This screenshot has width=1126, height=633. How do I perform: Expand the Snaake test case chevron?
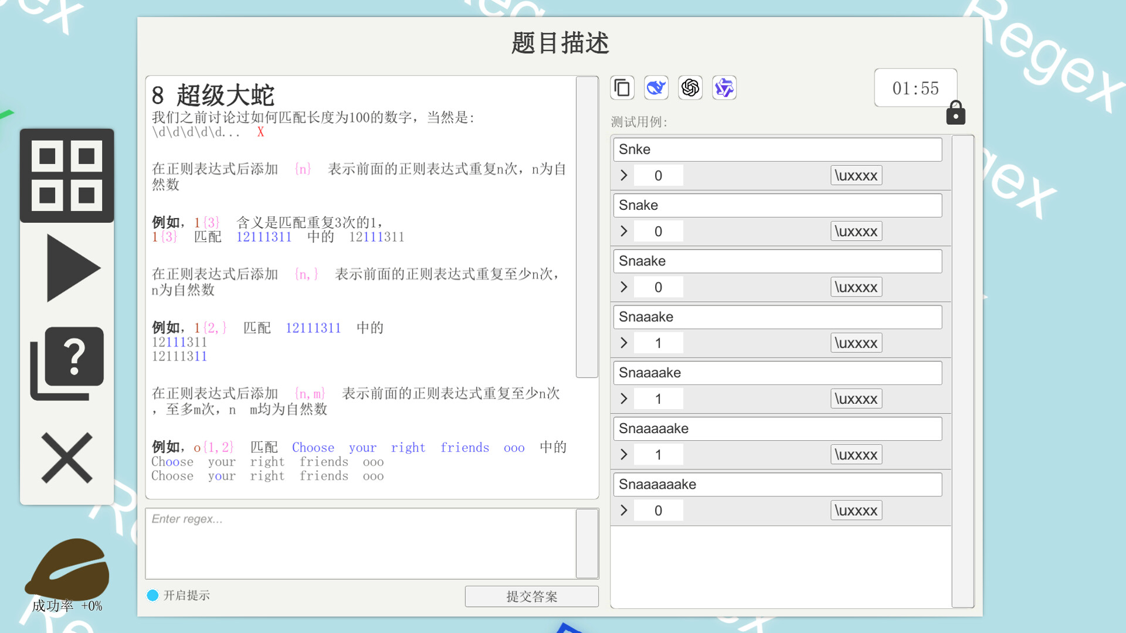tap(624, 287)
